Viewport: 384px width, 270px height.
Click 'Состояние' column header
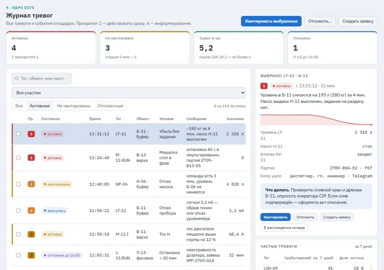pyautogui.click(x=50, y=119)
